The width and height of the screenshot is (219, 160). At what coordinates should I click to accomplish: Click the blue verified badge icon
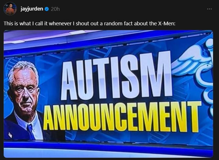click(x=47, y=9)
